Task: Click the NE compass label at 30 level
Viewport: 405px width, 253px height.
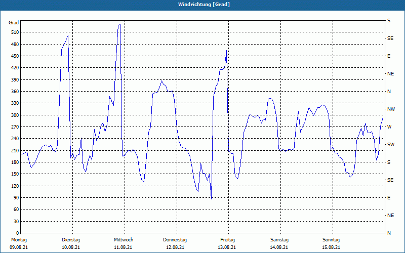Action: (x=391, y=216)
